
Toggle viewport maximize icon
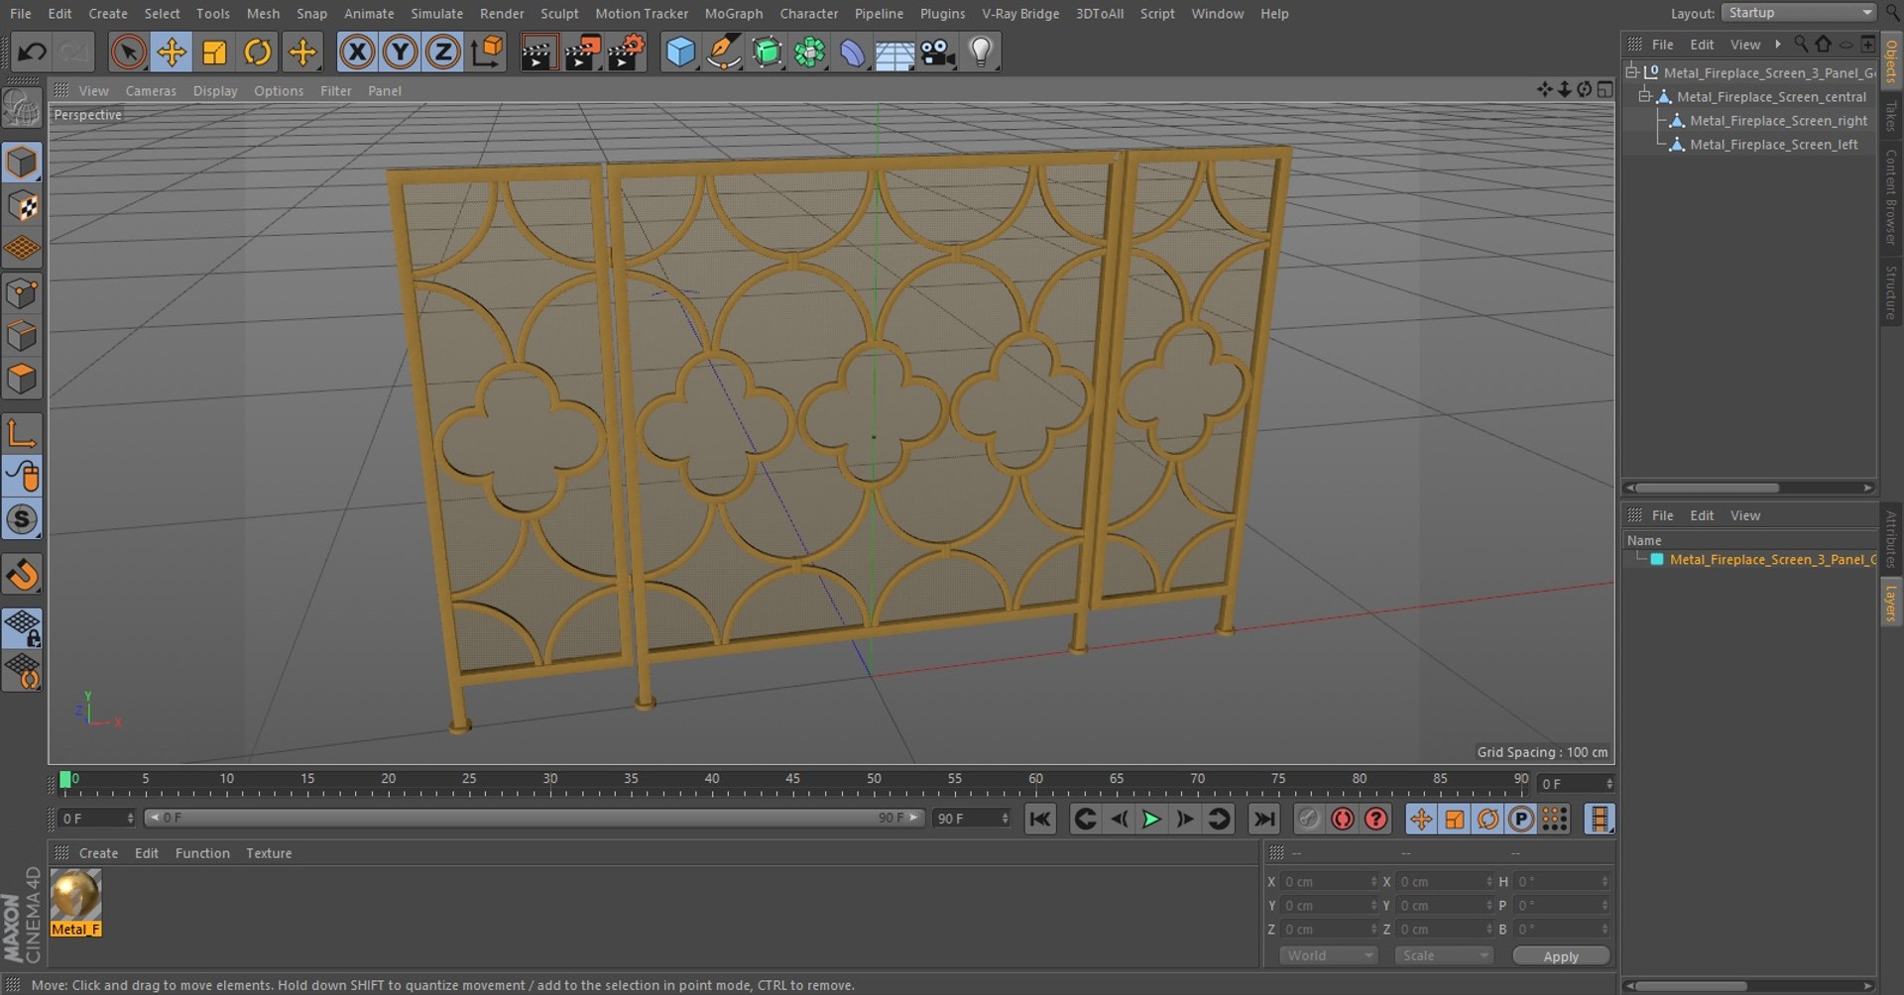click(1605, 90)
